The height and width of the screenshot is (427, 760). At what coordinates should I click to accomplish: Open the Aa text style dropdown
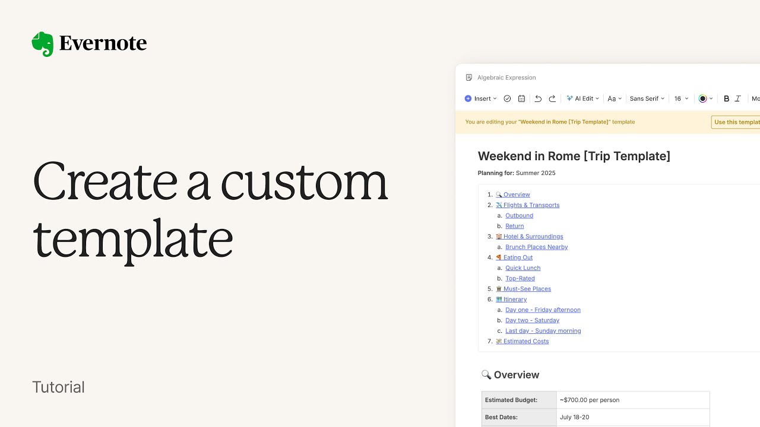(x=615, y=98)
